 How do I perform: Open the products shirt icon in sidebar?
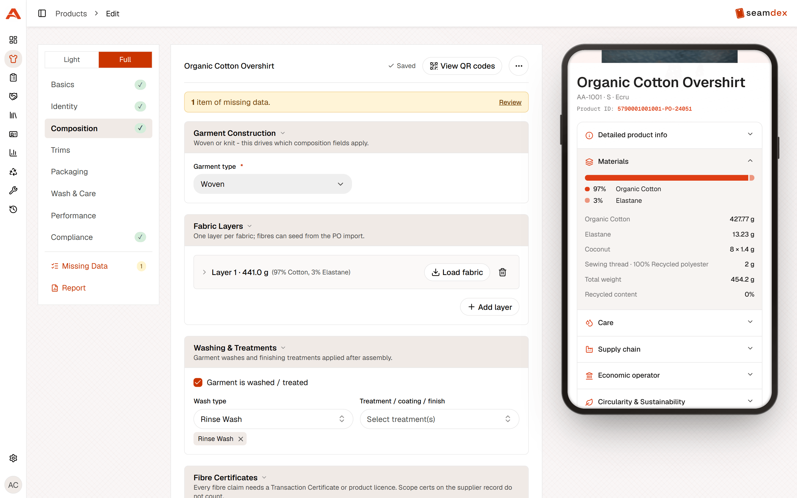pyautogui.click(x=13, y=59)
